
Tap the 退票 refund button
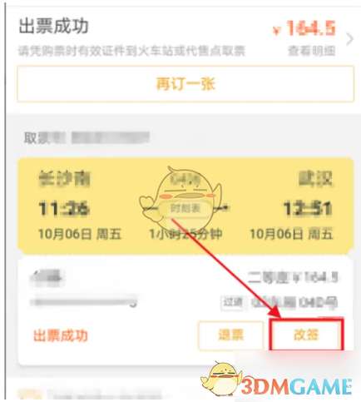coord(230,335)
